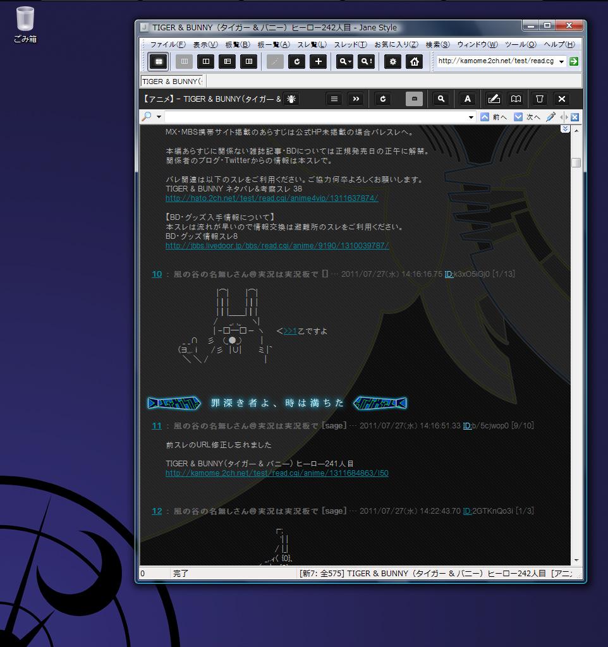Go to home icon

click(415, 62)
